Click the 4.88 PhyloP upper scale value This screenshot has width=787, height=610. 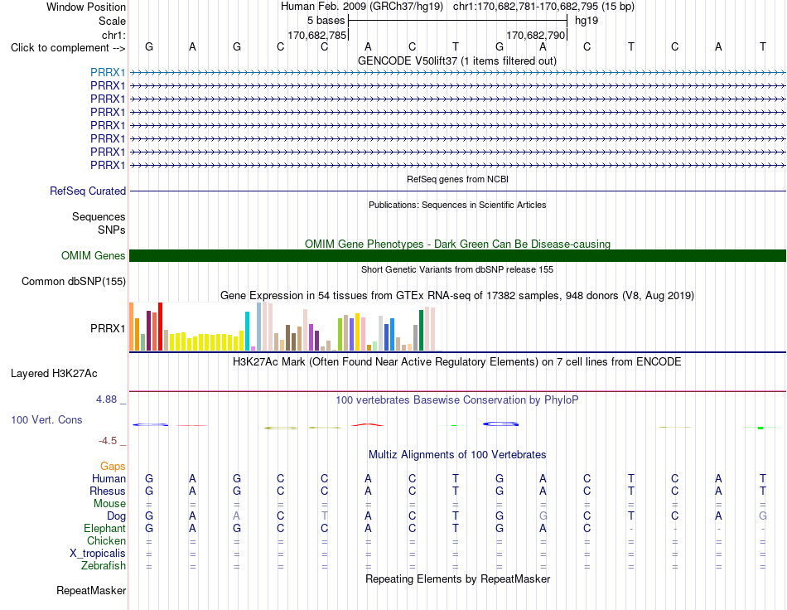(106, 399)
